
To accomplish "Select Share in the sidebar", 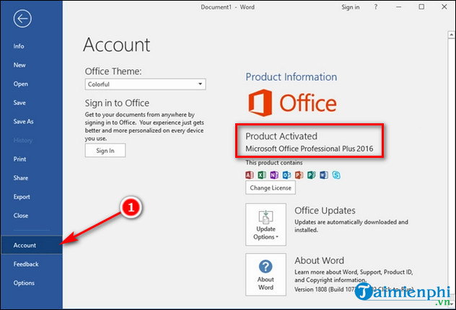I will coord(21,178).
